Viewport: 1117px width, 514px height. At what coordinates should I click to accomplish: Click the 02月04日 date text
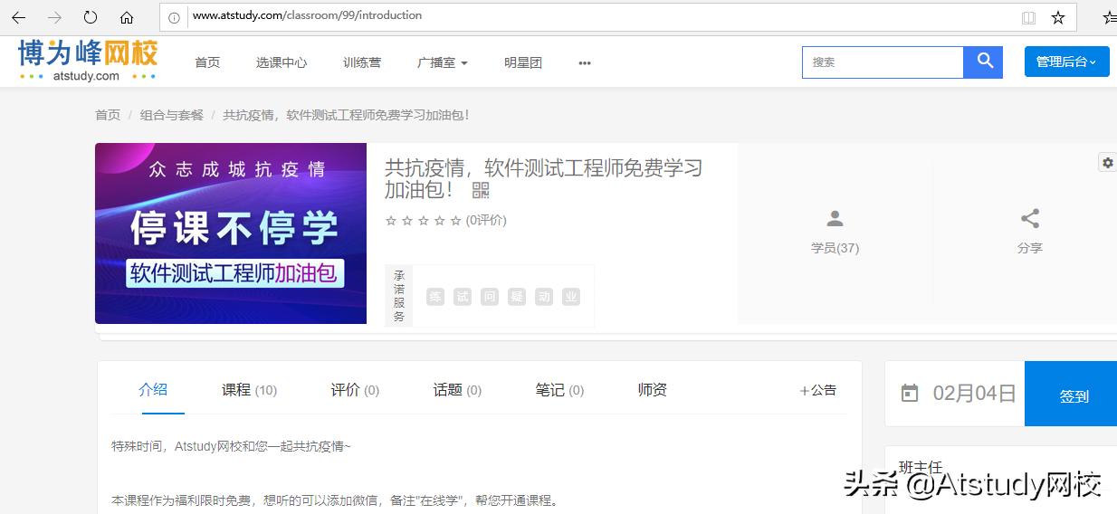tap(974, 394)
